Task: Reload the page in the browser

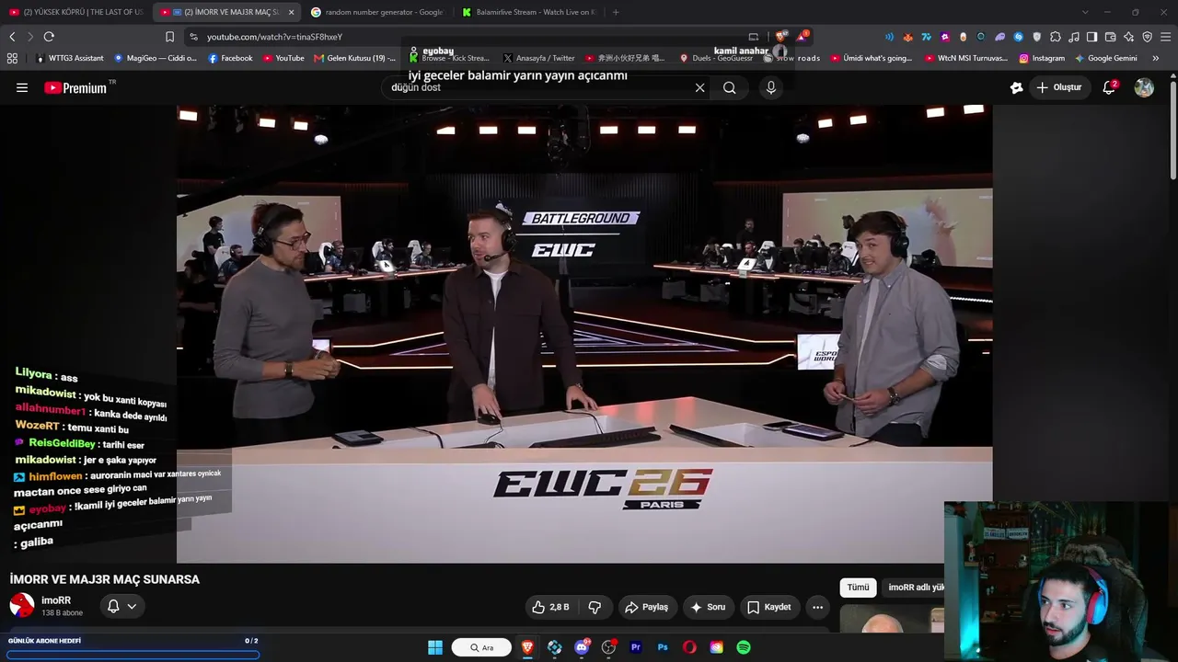Action: point(49,37)
